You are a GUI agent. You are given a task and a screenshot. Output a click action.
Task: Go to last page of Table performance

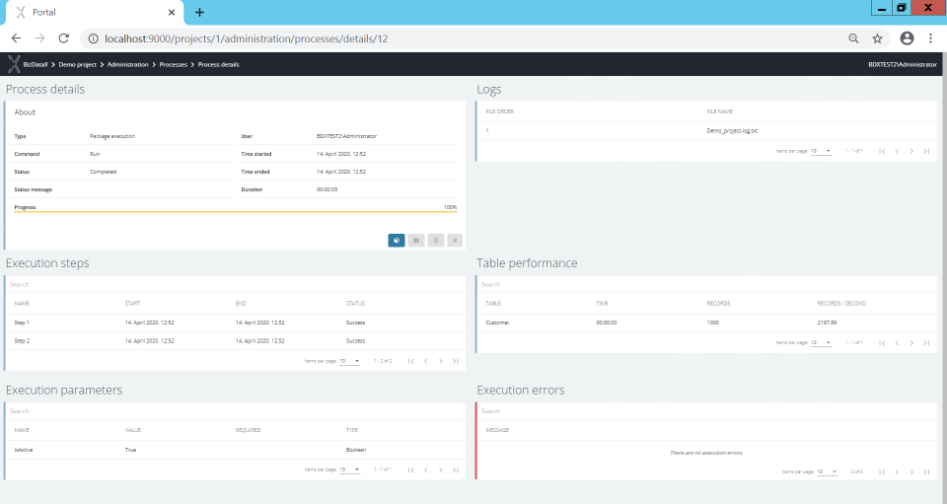[926, 343]
